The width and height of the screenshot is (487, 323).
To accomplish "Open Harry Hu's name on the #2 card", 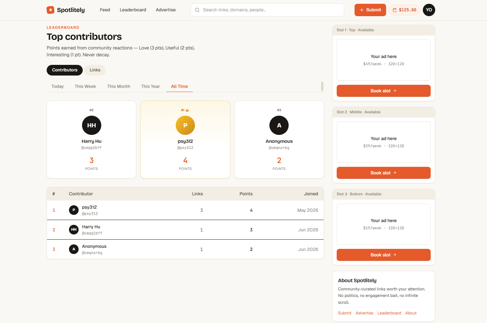I will tap(92, 141).
